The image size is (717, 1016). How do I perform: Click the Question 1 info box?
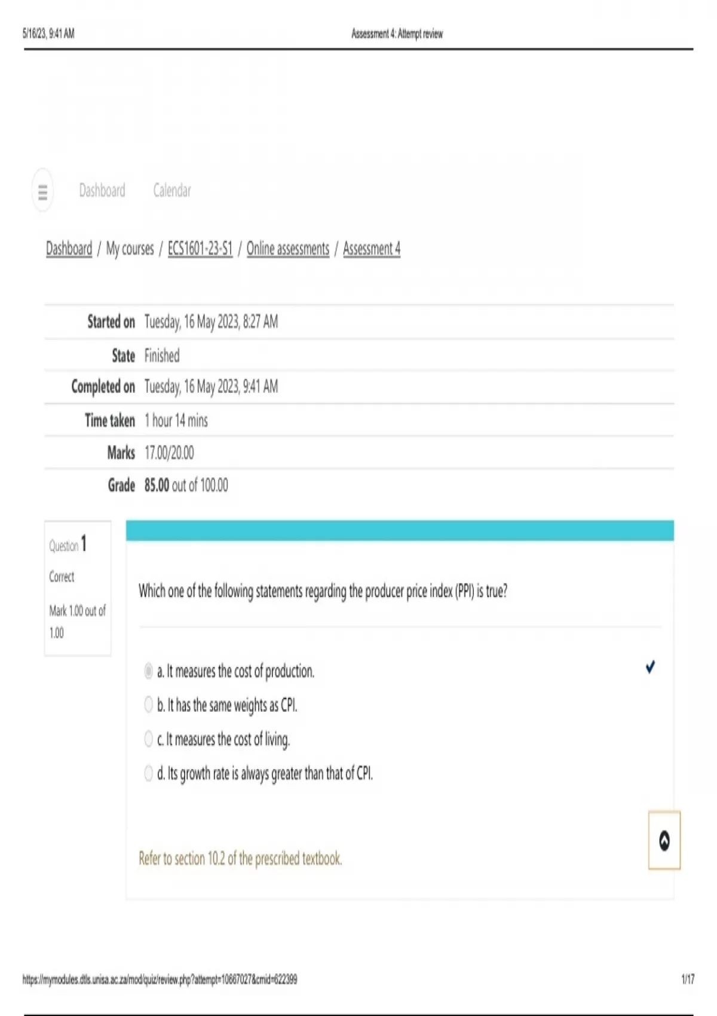point(78,588)
